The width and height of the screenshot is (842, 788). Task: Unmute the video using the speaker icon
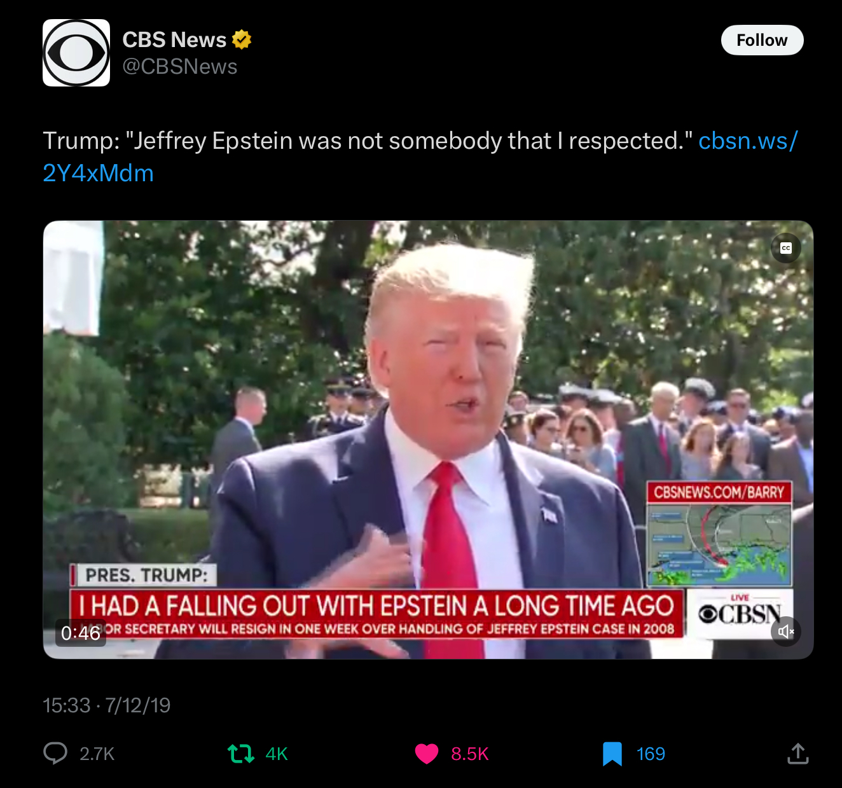786,631
